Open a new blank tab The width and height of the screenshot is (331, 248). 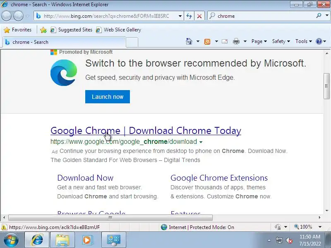pos(132,42)
